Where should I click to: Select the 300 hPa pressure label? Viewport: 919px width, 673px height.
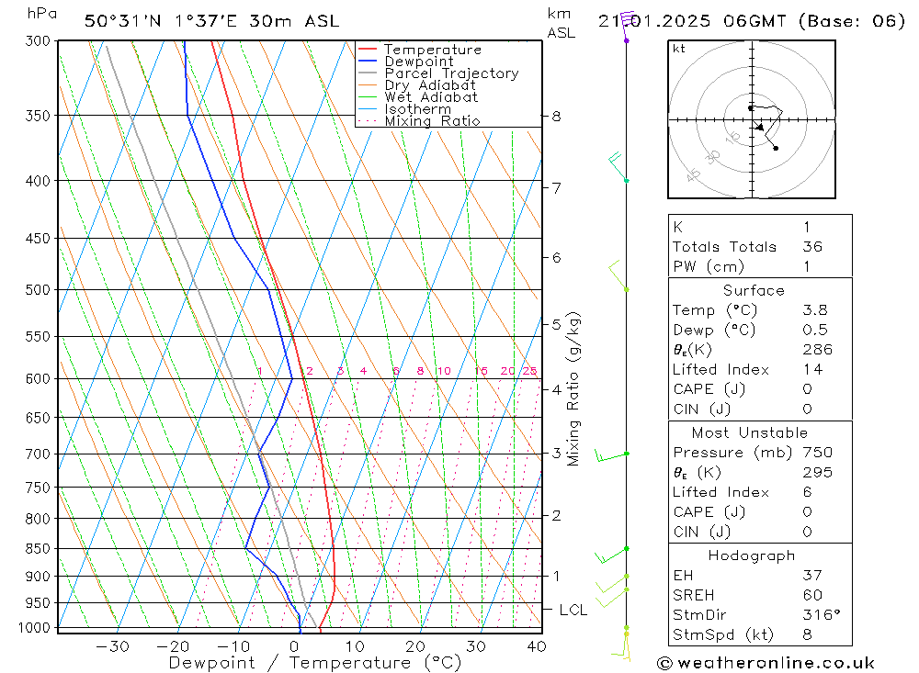pyautogui.click(x=38, y=41)
